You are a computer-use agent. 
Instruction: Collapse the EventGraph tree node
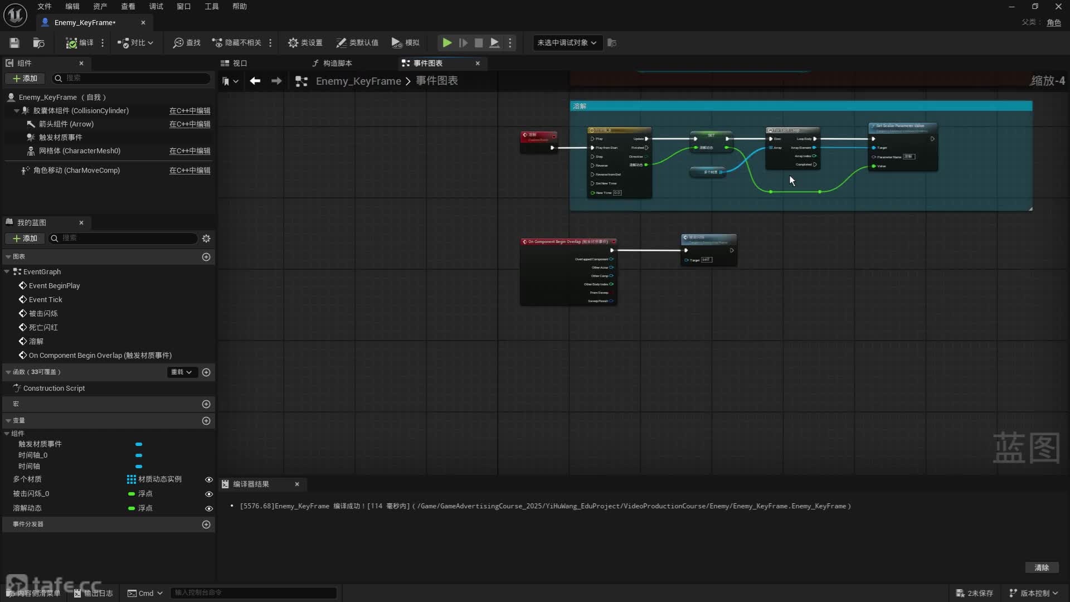(7, 272)
